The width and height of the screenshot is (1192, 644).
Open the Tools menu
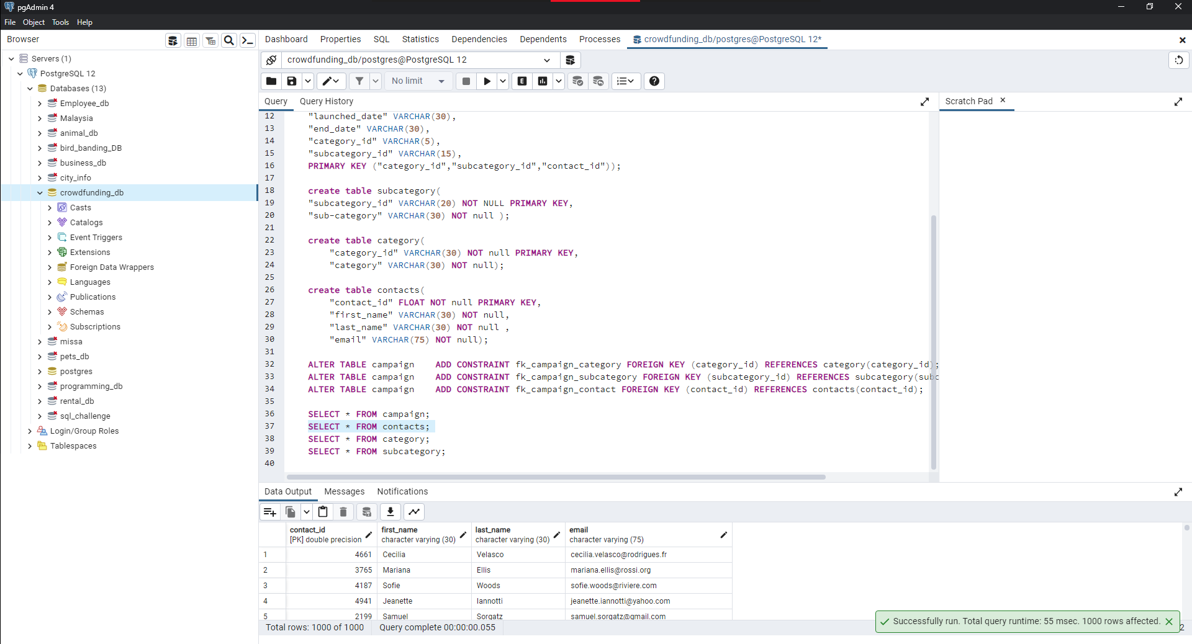coord(60,22)
